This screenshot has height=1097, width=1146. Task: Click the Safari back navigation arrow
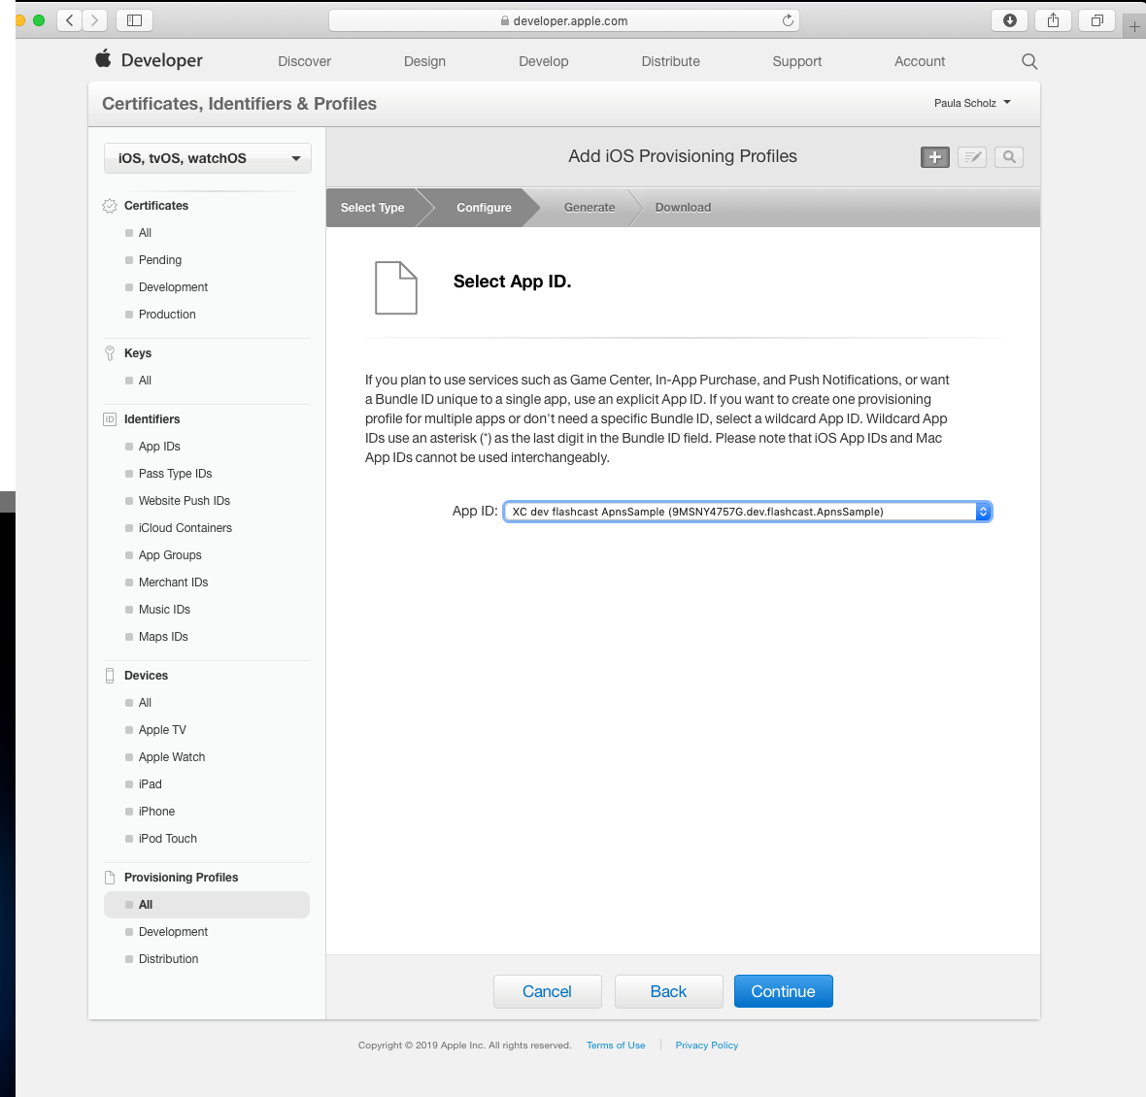click(69, 20)
